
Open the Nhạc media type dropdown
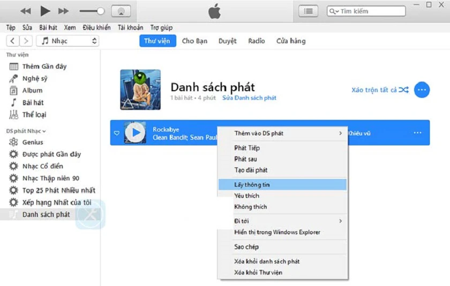(67, 41)
